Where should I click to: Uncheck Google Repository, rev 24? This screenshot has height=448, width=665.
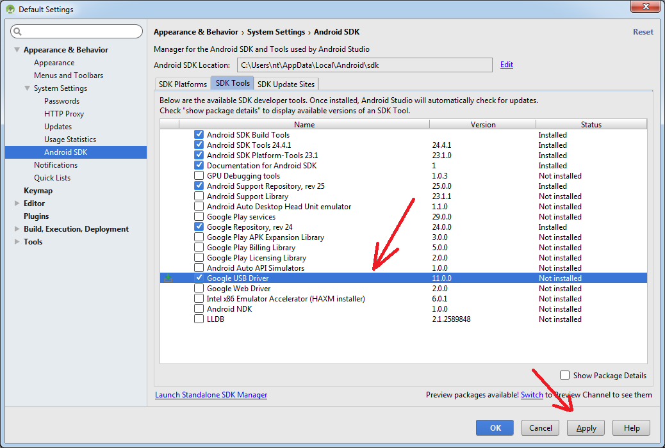[x=199, y=227]
